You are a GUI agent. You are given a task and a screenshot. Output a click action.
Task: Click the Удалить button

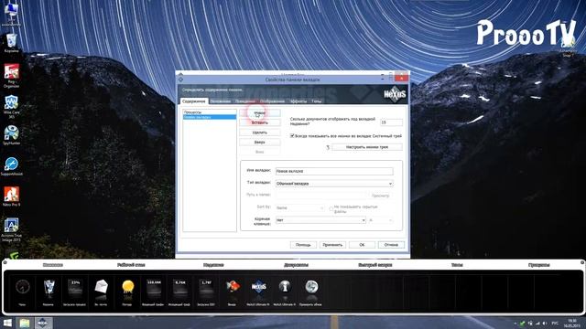260,133
